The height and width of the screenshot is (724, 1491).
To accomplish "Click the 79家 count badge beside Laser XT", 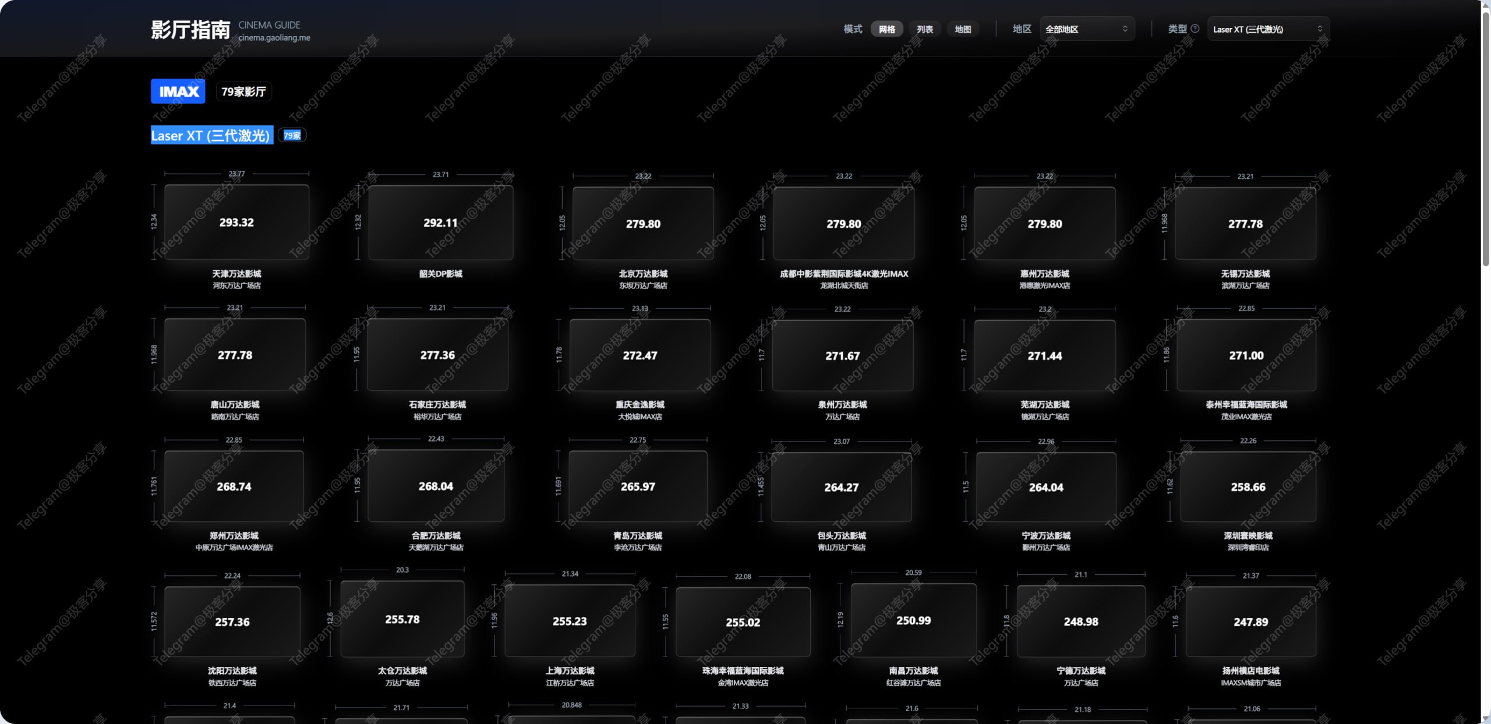I will (x=292, y=136).
